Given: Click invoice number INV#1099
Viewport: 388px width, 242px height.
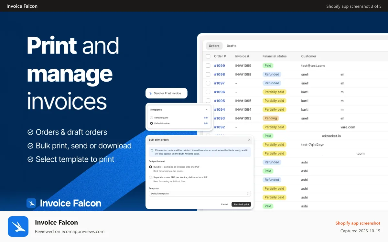Looking at the screenshot, I should click(243, 66).
